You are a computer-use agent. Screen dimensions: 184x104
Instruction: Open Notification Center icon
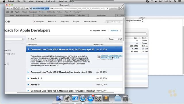(x=180, y=1)
